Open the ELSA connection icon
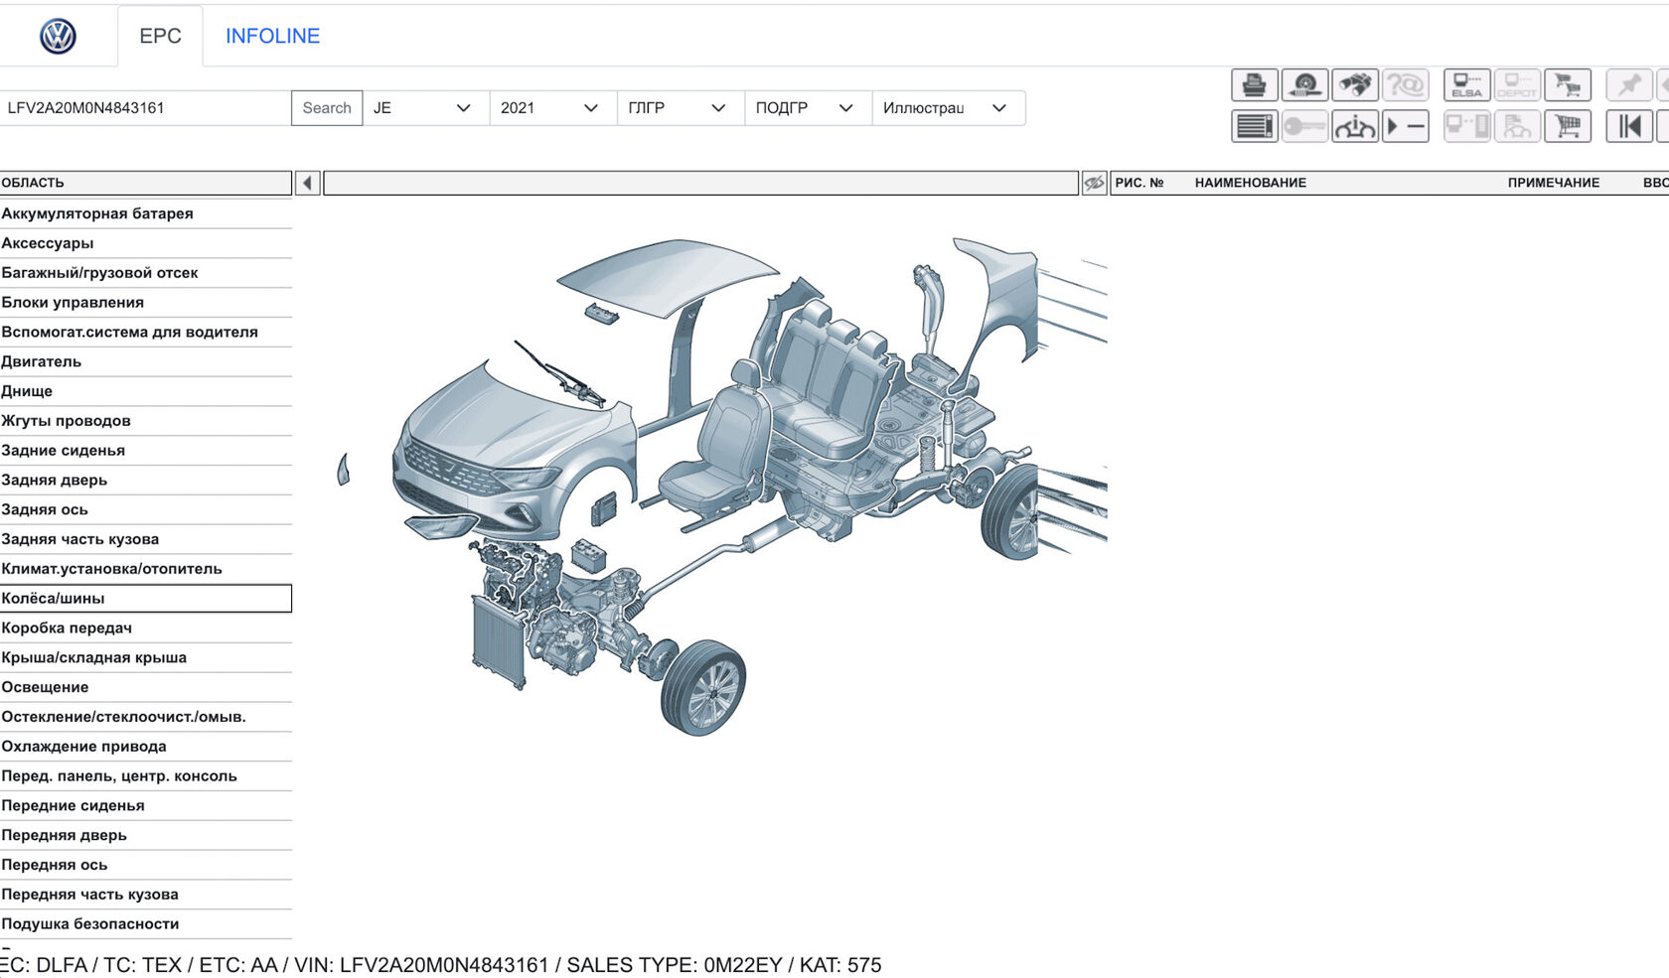Image resolution: width=1669 pixels, height=978 pixels. (x=1466, y=85)
